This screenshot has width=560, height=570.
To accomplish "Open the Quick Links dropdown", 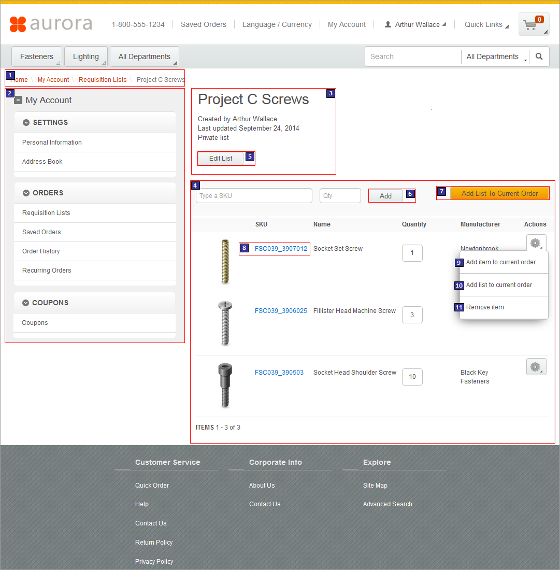I will [x=486, y=24].
